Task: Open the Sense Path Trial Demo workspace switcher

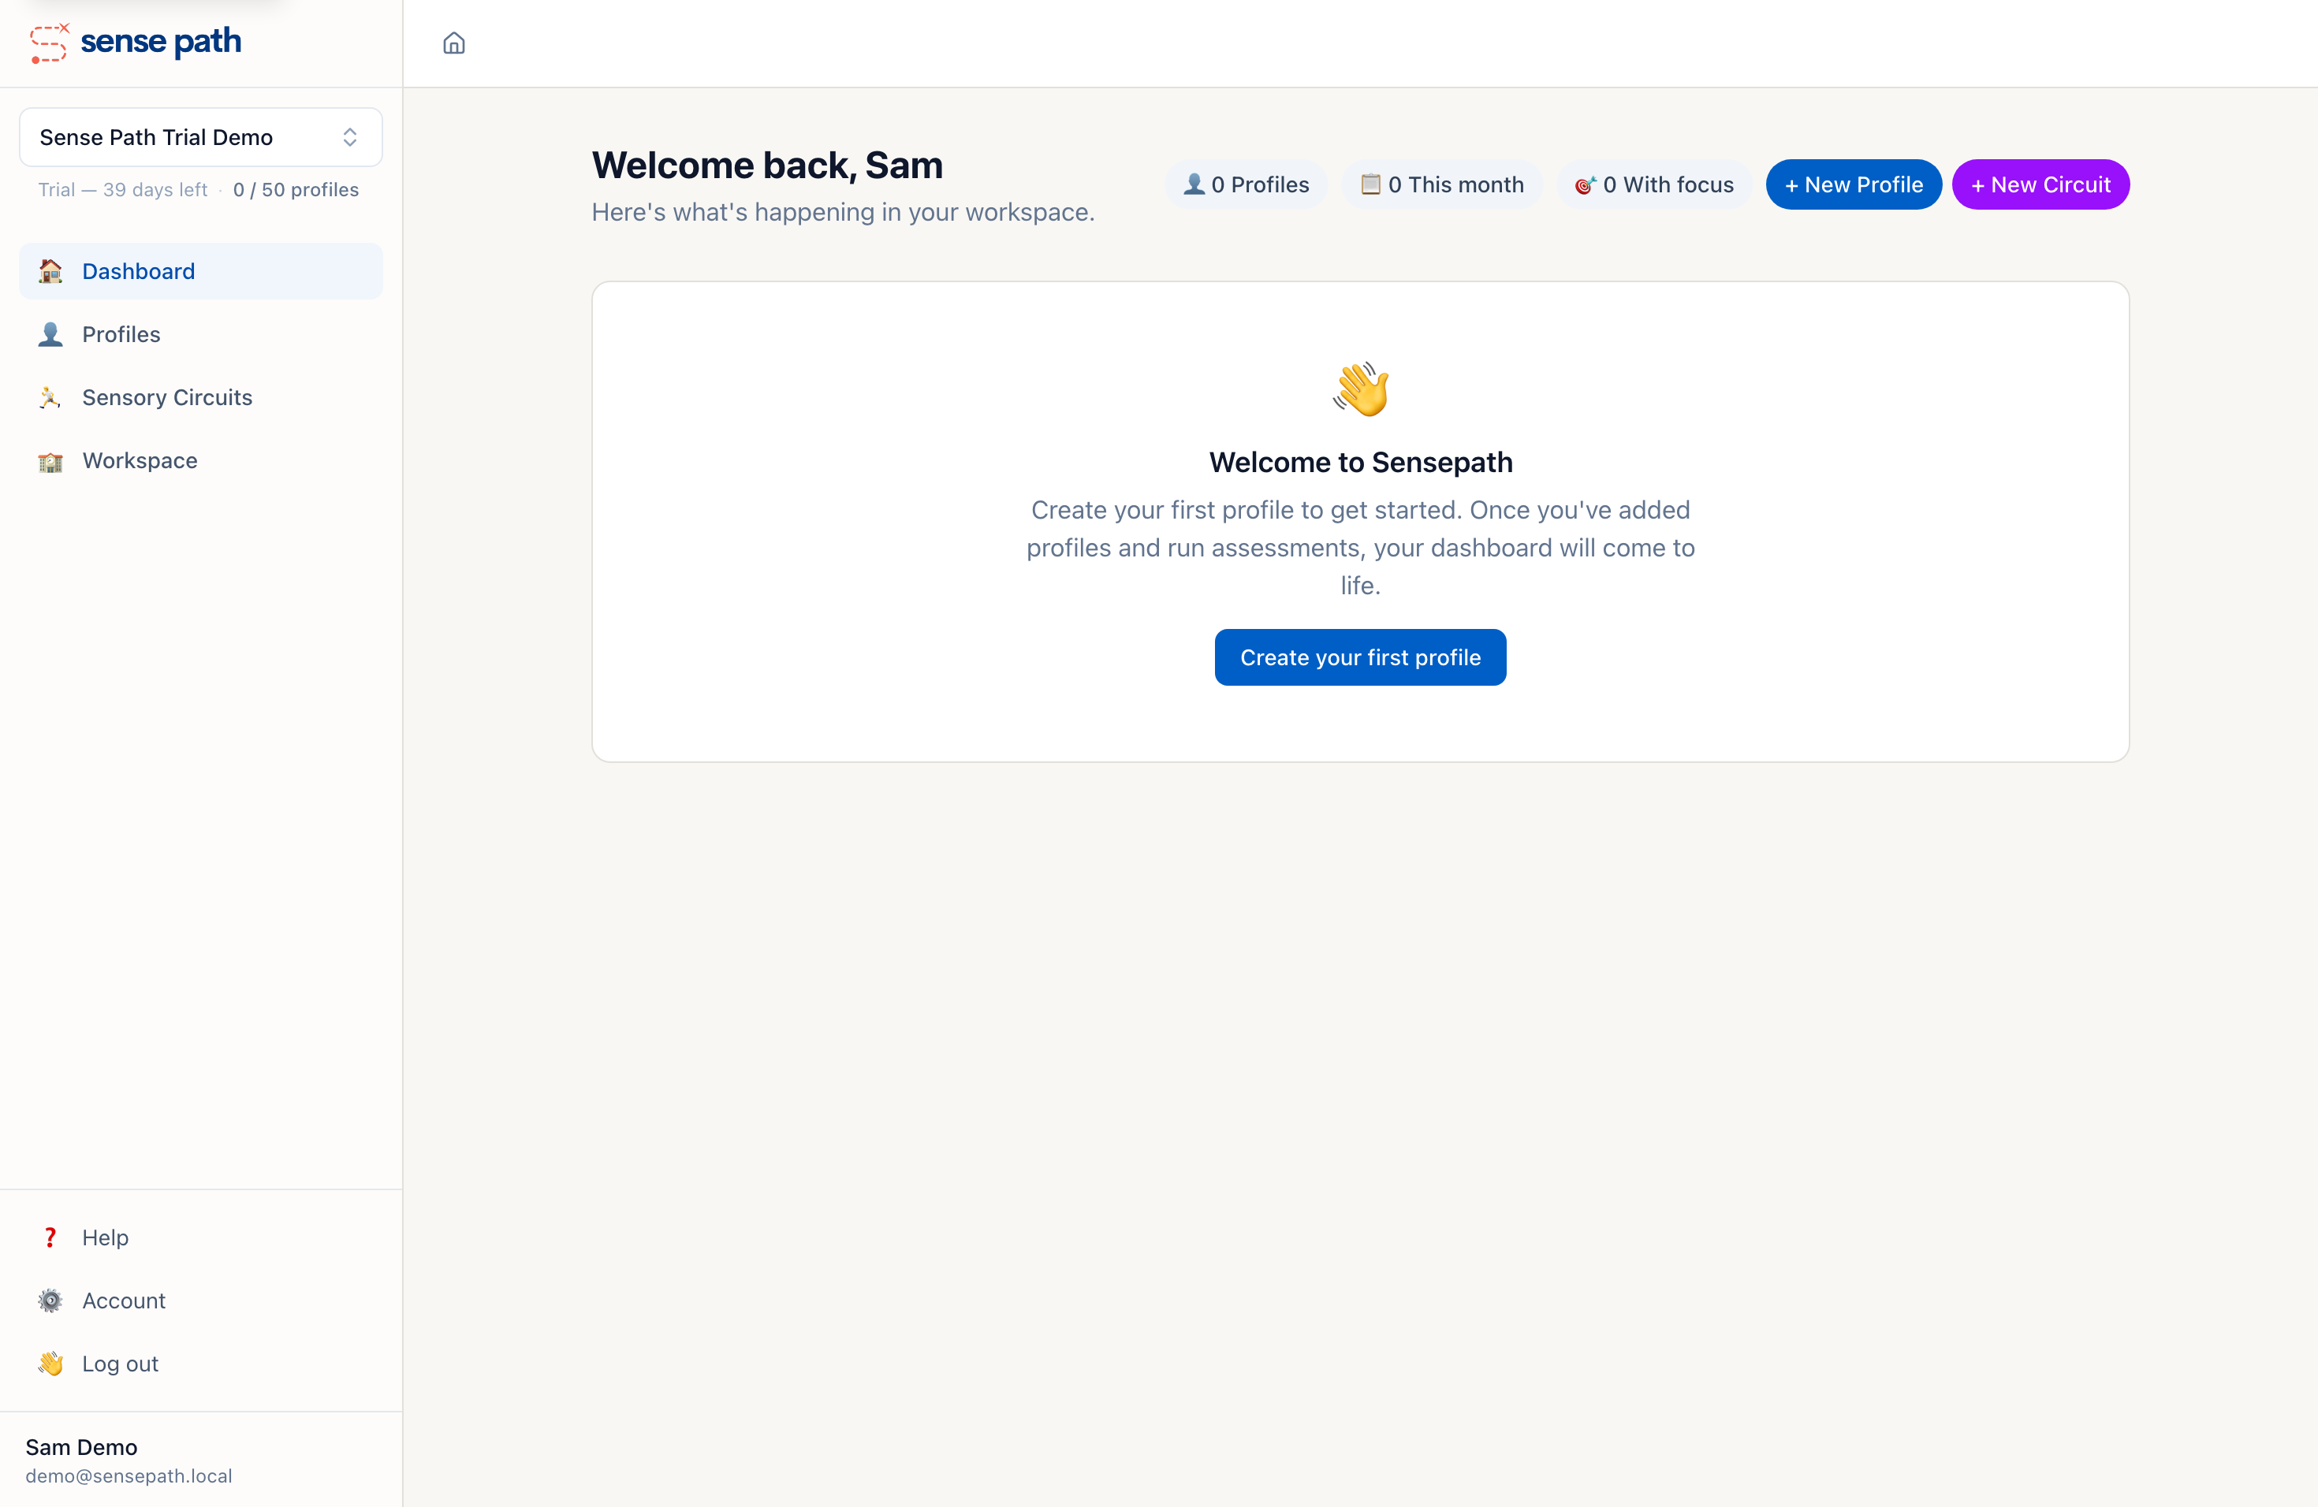Action: click(x=200, y=137)
